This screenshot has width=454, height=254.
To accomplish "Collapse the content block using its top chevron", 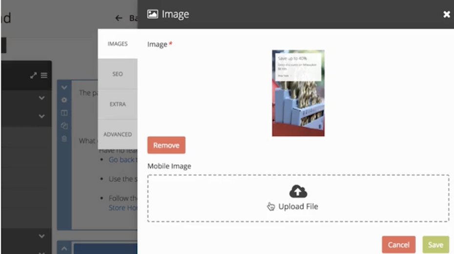I will tap(64, 87).
